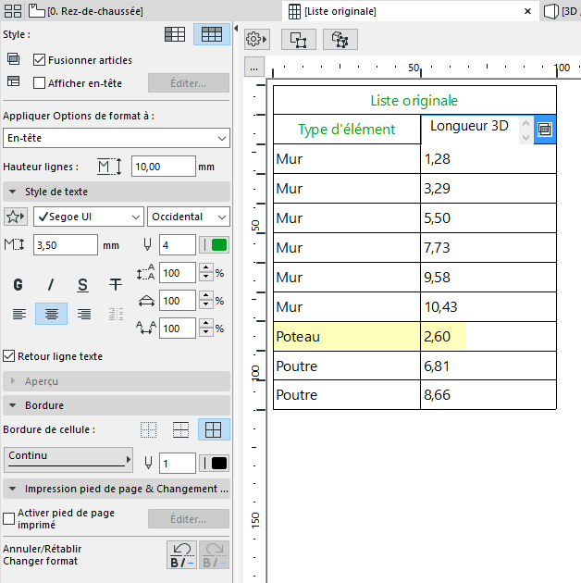Click the row height icon near Hauteur lignes
The height and width of the screenshot is (583, 581).
point(109,167)
